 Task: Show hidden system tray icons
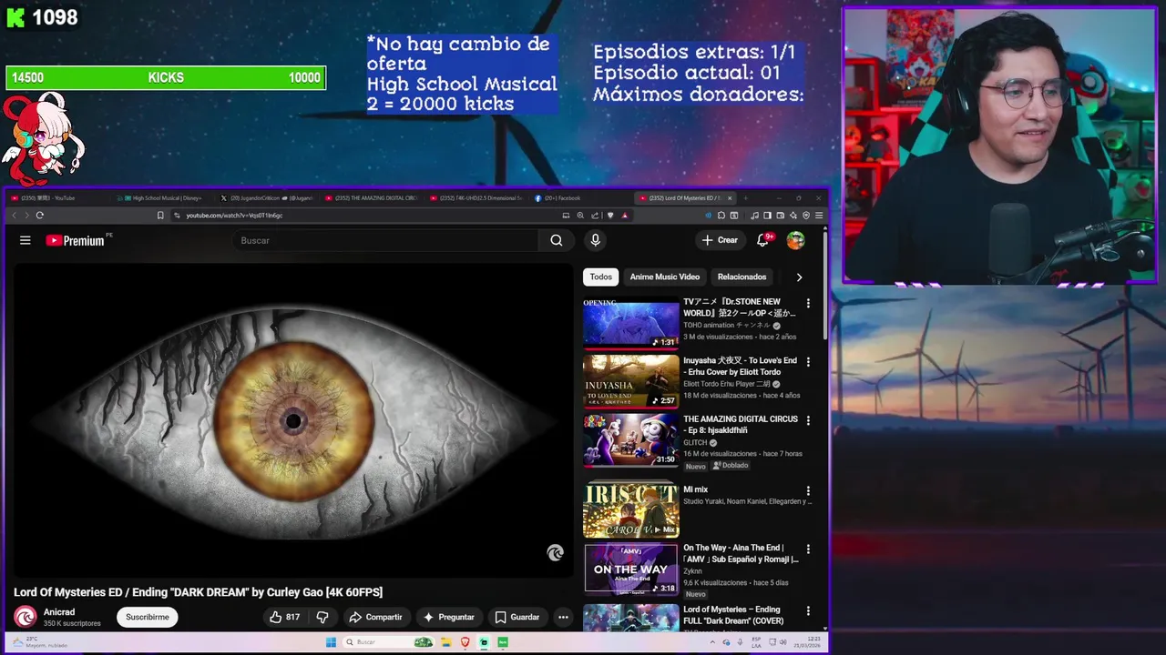coord(713,642)
